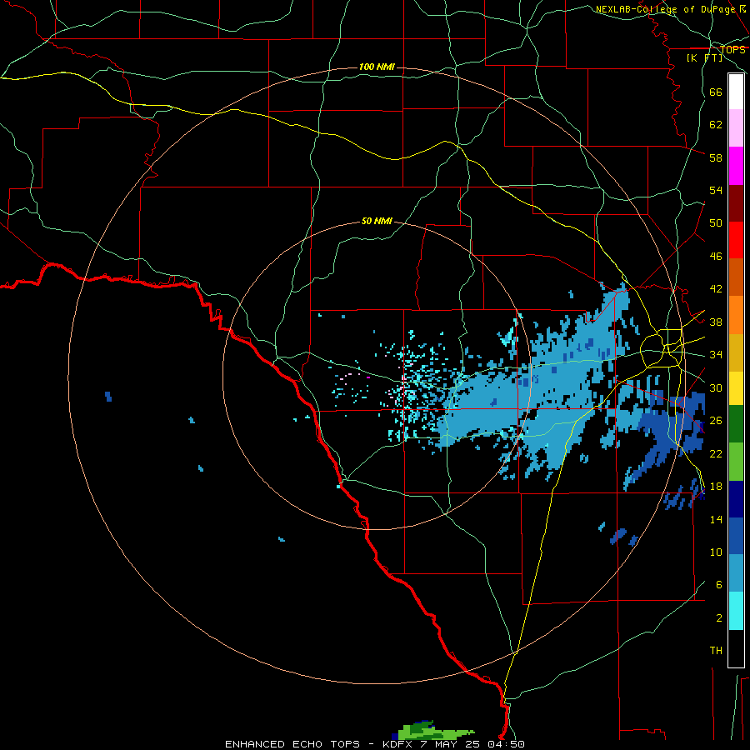The image size is (750, 750).
Task: Click the legend value "62"
Action: pos(716,125)
